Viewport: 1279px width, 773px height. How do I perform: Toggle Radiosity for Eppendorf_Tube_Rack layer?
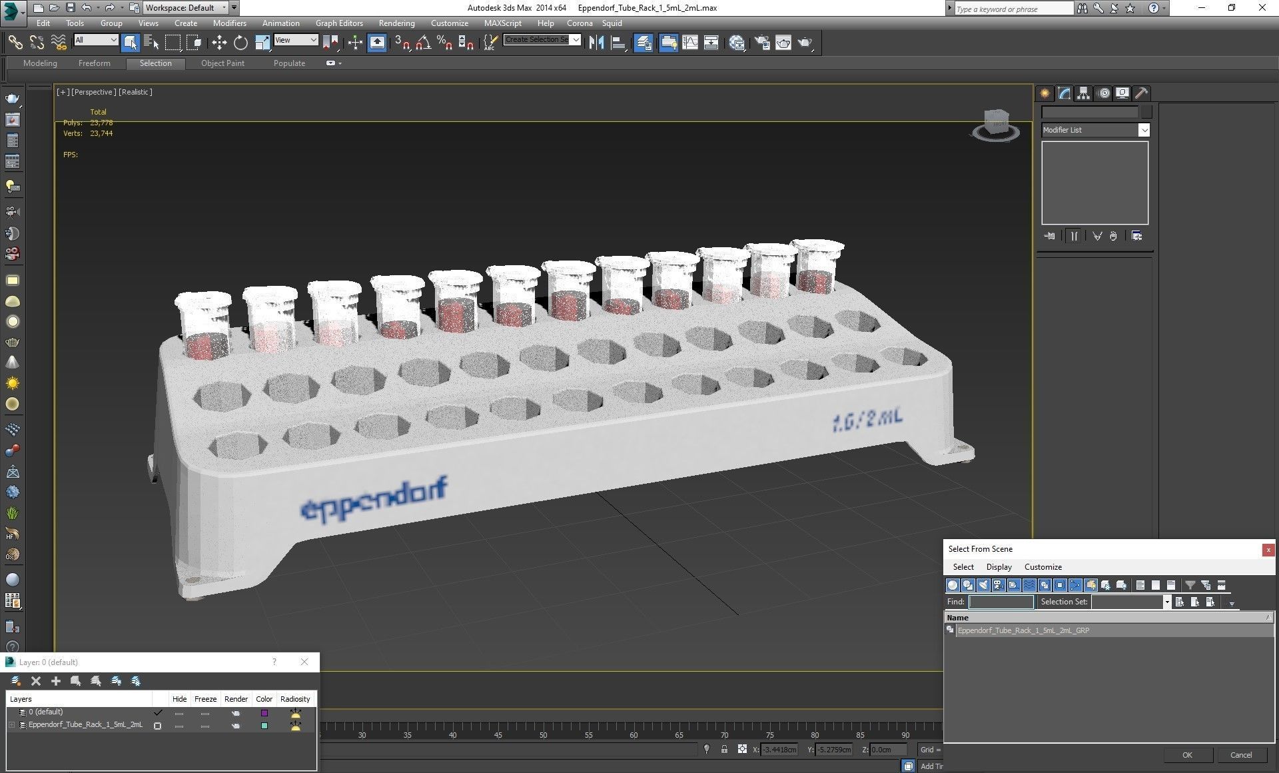295,726
